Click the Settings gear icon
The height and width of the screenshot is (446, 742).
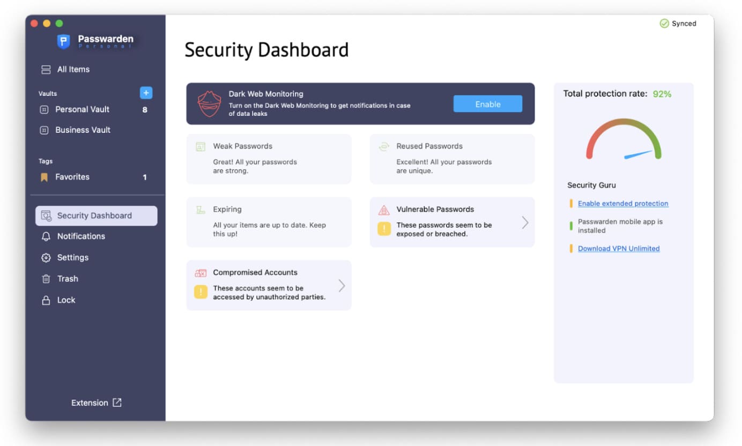coord(46,257)
